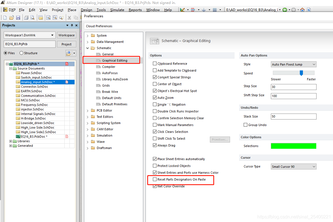Click the power port ground symbol icon
333x222 pixels.
204,10
